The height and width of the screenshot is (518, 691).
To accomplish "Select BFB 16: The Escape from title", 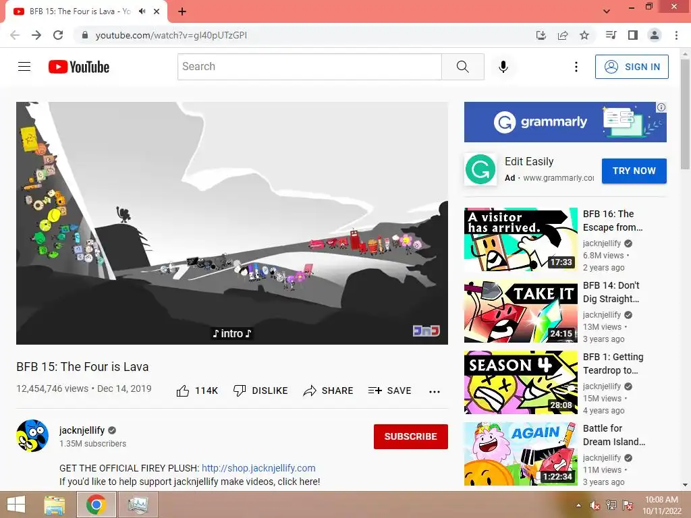I will pyautogui.click(x=613, y=221).
